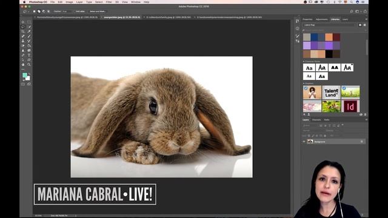Switch to the Adjustments tab
This screenshot has height=218, width=388.
(x=322, y=19)
